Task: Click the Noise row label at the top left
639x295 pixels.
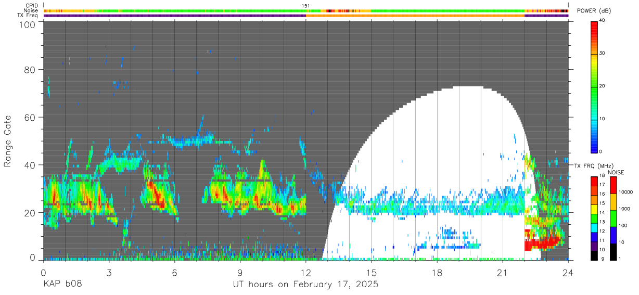Action: point(31,10)
